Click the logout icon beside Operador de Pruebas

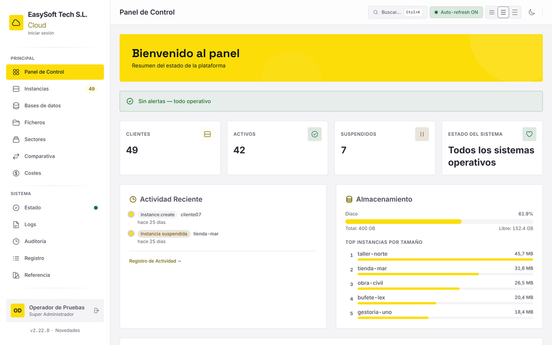(97, 311)
